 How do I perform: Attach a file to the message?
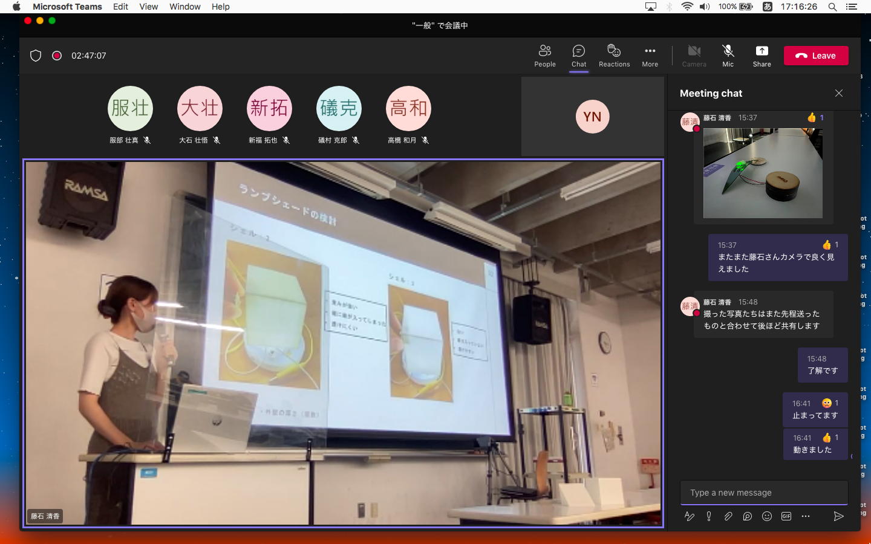[x=728, y=516]
